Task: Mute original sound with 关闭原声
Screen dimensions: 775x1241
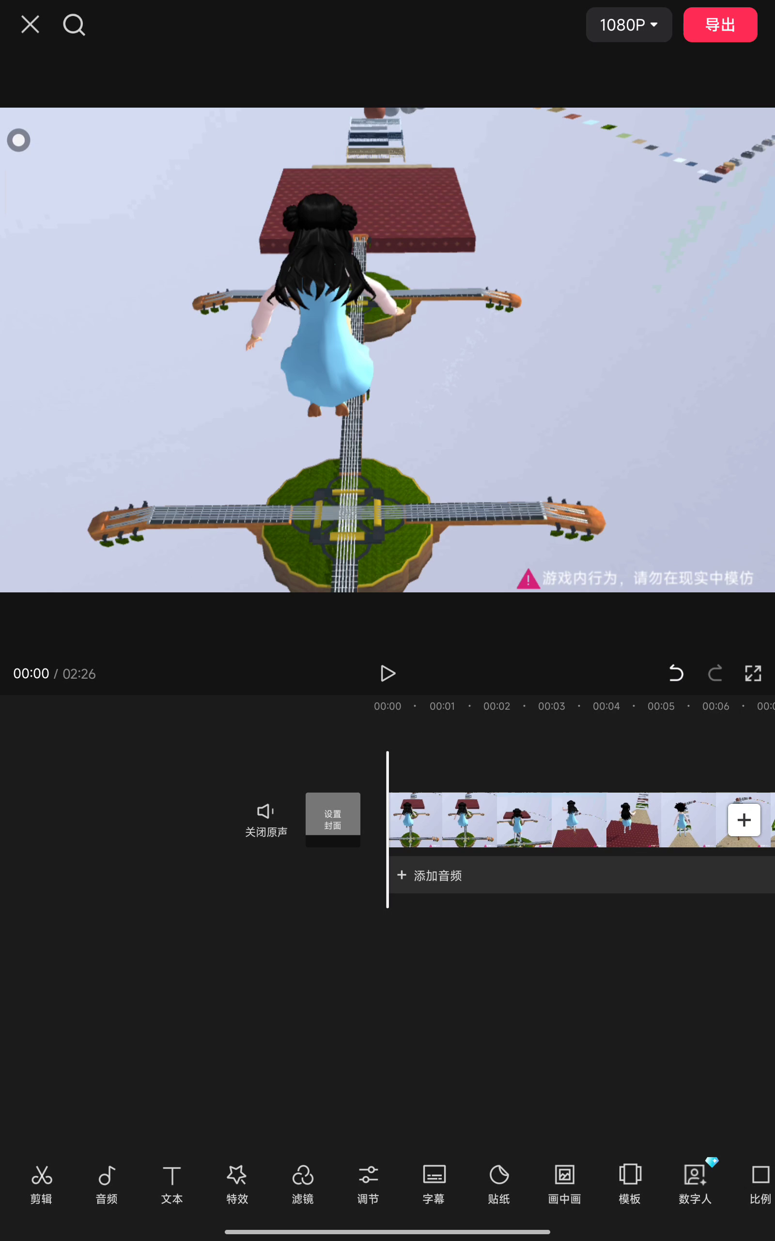Action: [x=266, y=819]
